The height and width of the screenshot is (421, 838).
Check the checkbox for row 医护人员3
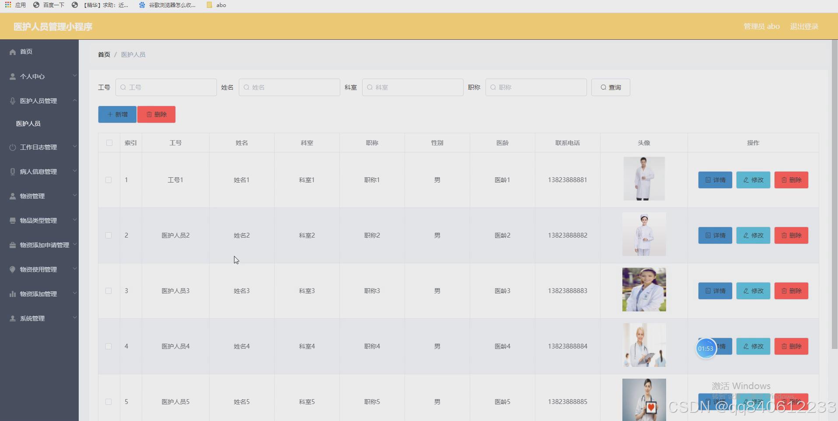pos(108,291)
